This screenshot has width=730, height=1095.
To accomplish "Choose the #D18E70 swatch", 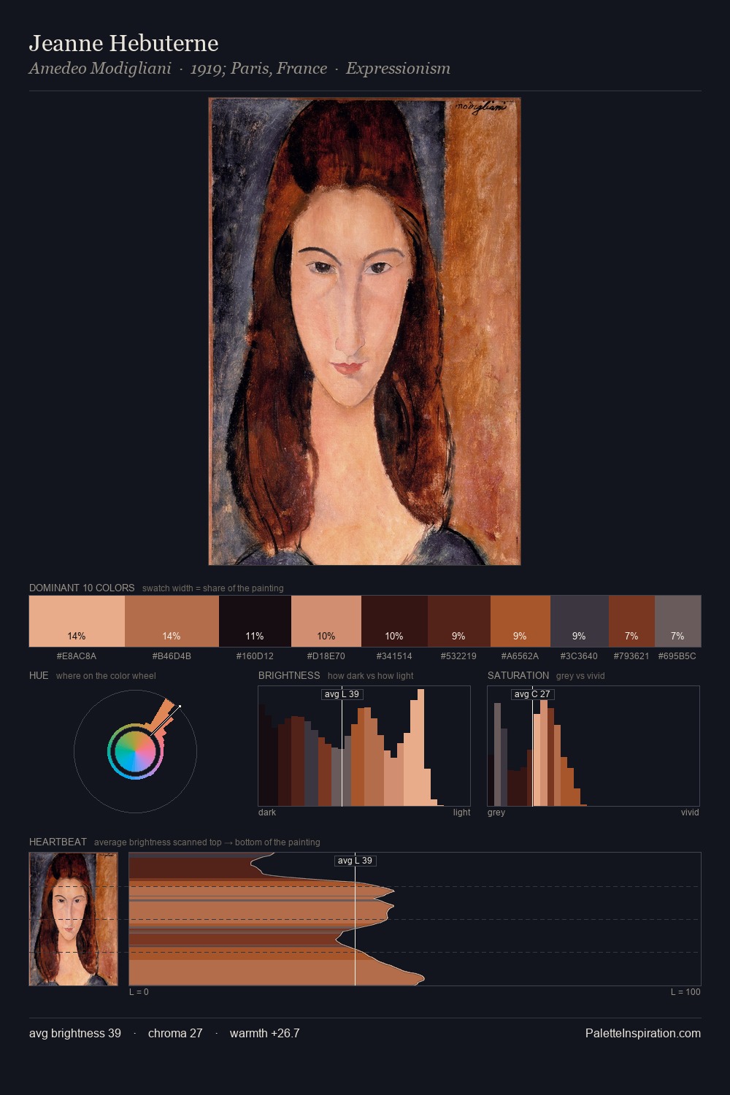I will [326, 621].
